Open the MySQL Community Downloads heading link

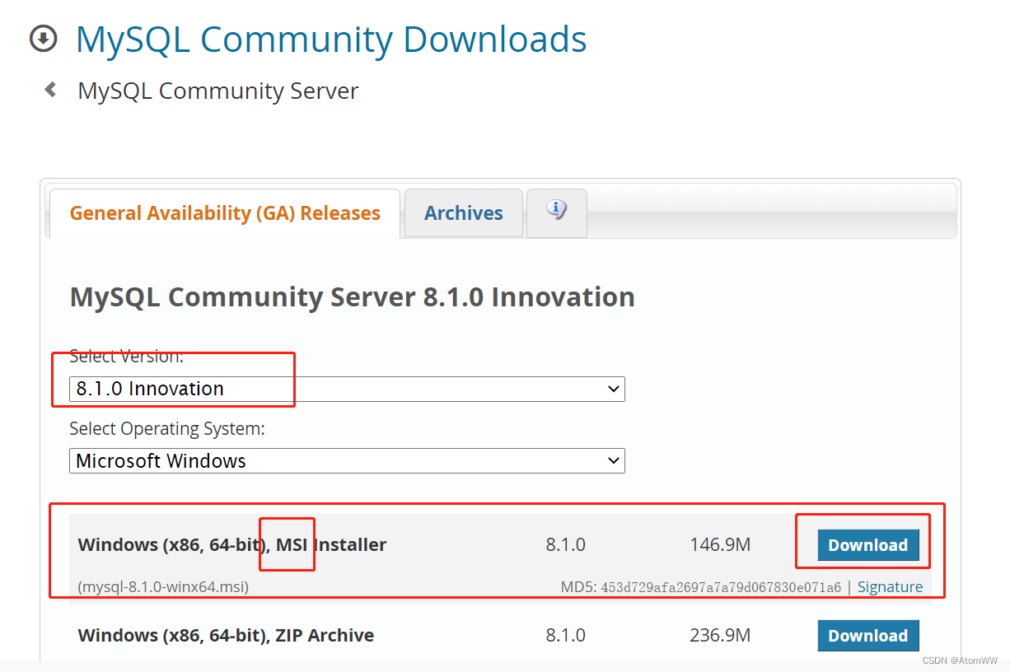(331, 39)
